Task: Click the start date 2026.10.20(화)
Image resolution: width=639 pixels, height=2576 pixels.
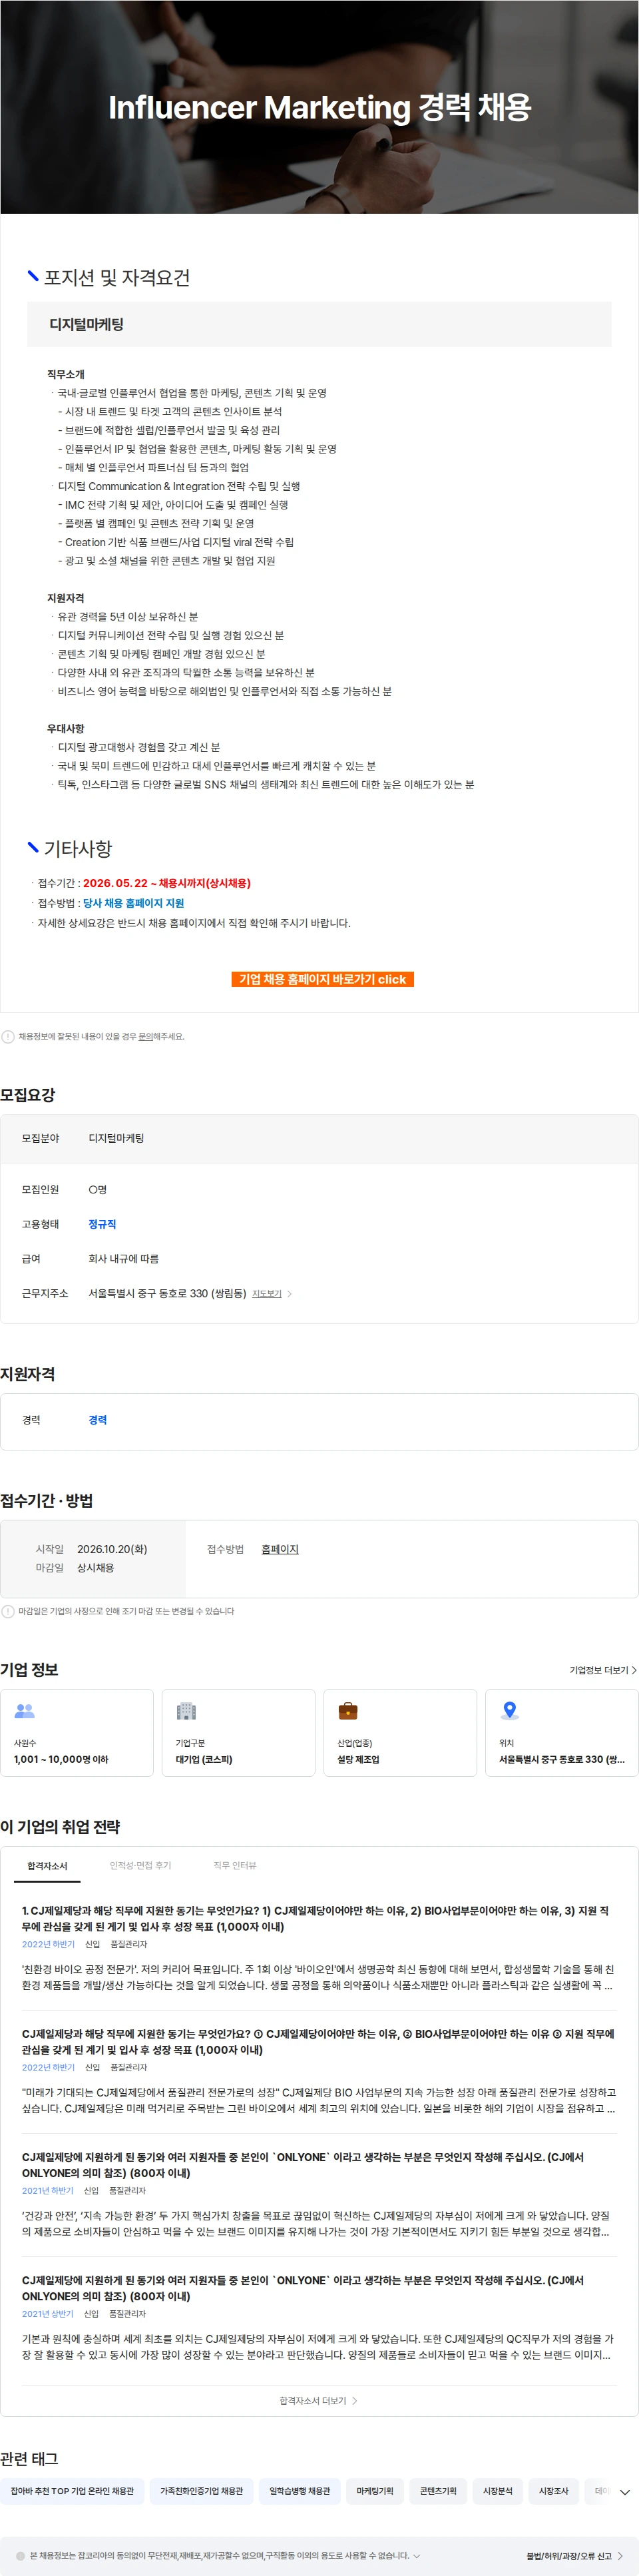Action: pos(112,1549)
